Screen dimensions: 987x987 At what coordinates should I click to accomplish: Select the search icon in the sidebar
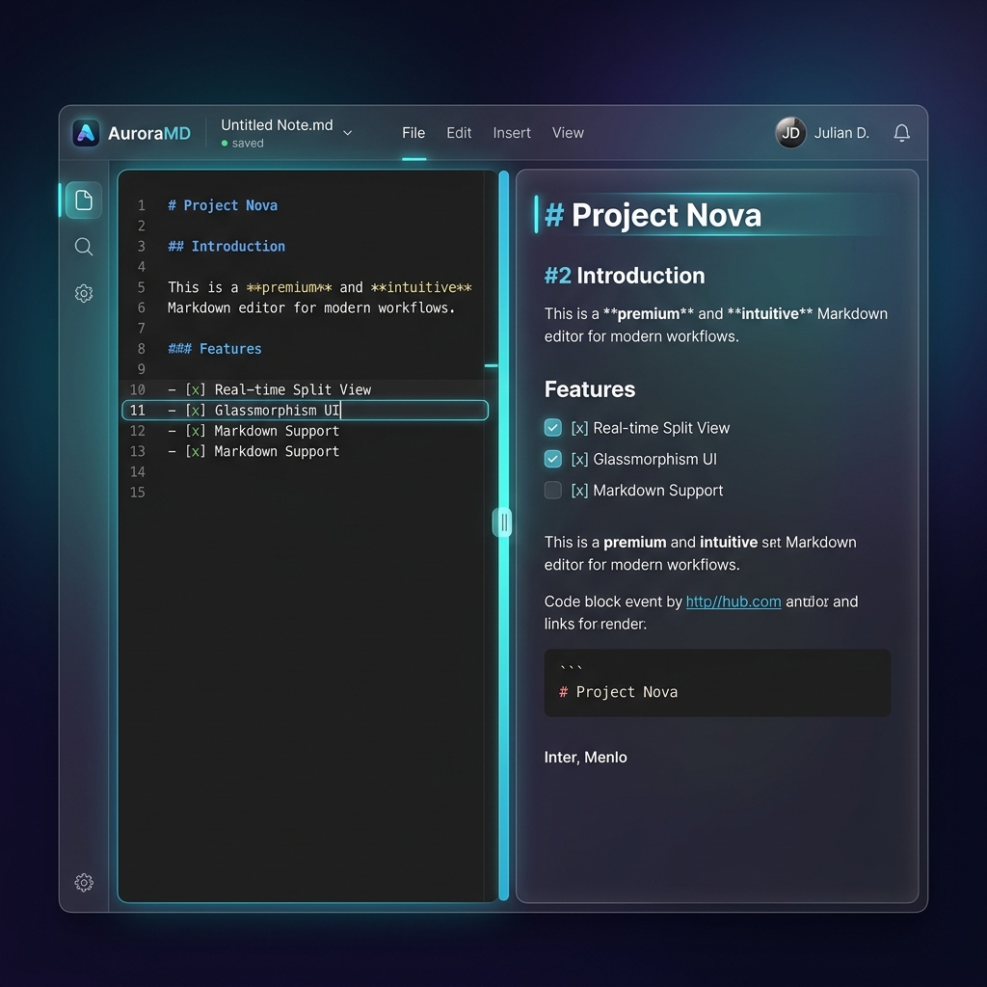(x=83, y=247)
